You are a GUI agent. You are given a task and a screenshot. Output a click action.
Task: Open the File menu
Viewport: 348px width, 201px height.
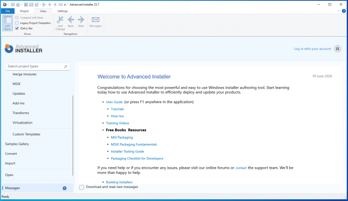point(8,11)
